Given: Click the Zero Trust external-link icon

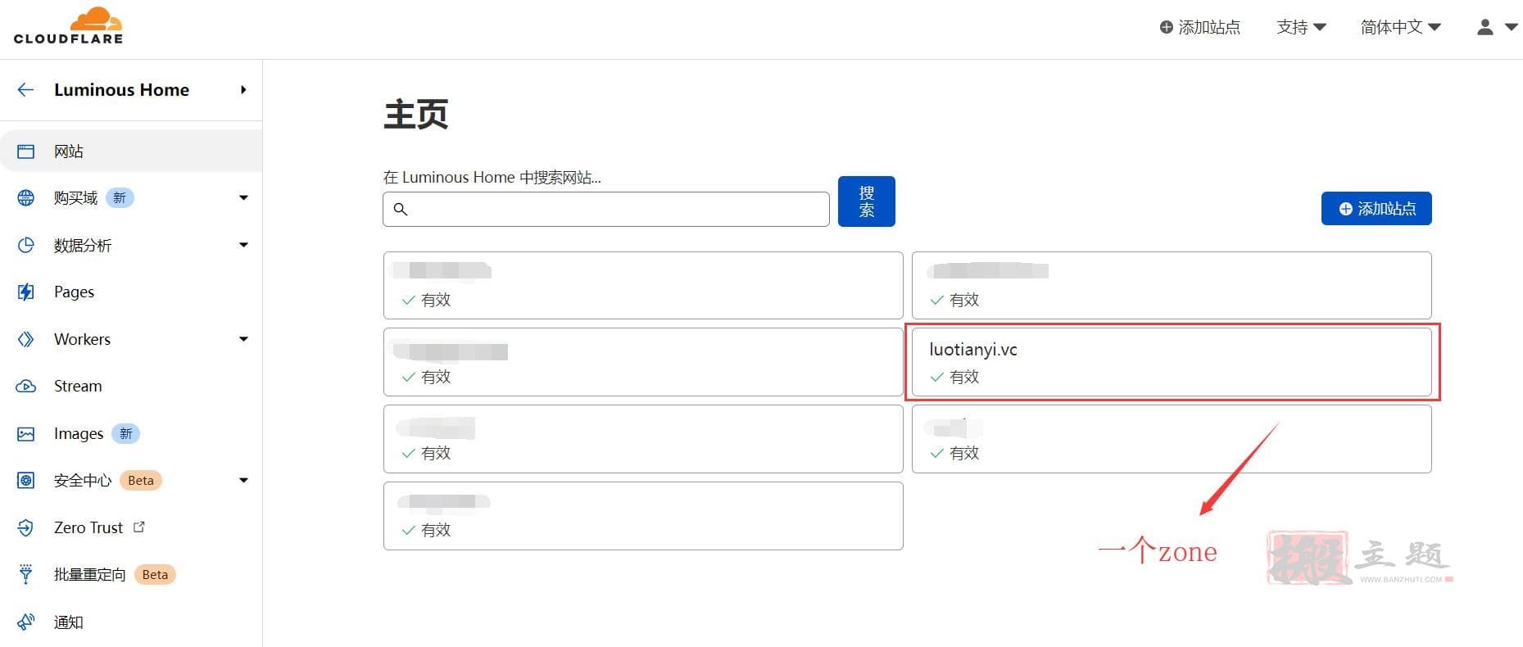Looking at the screenshot, I should [139, 527].
